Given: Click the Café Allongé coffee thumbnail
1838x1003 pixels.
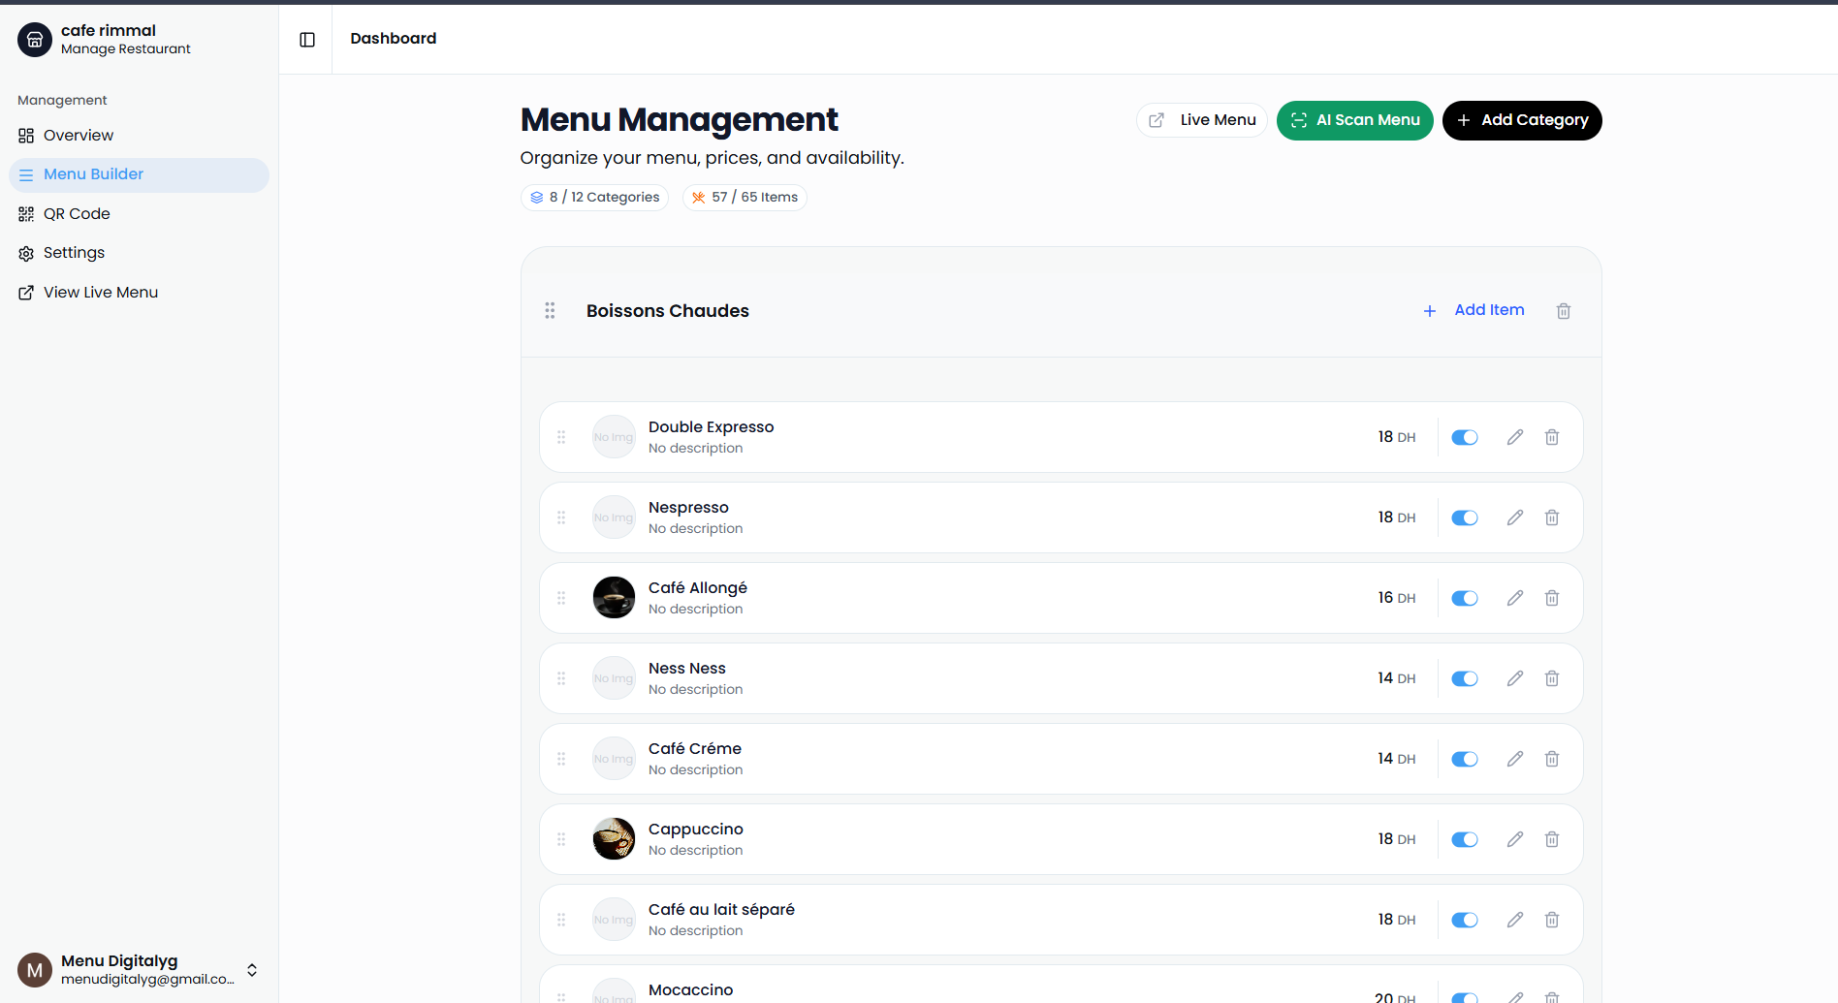Looking at the screenshot, I should [x=614, y=598].
